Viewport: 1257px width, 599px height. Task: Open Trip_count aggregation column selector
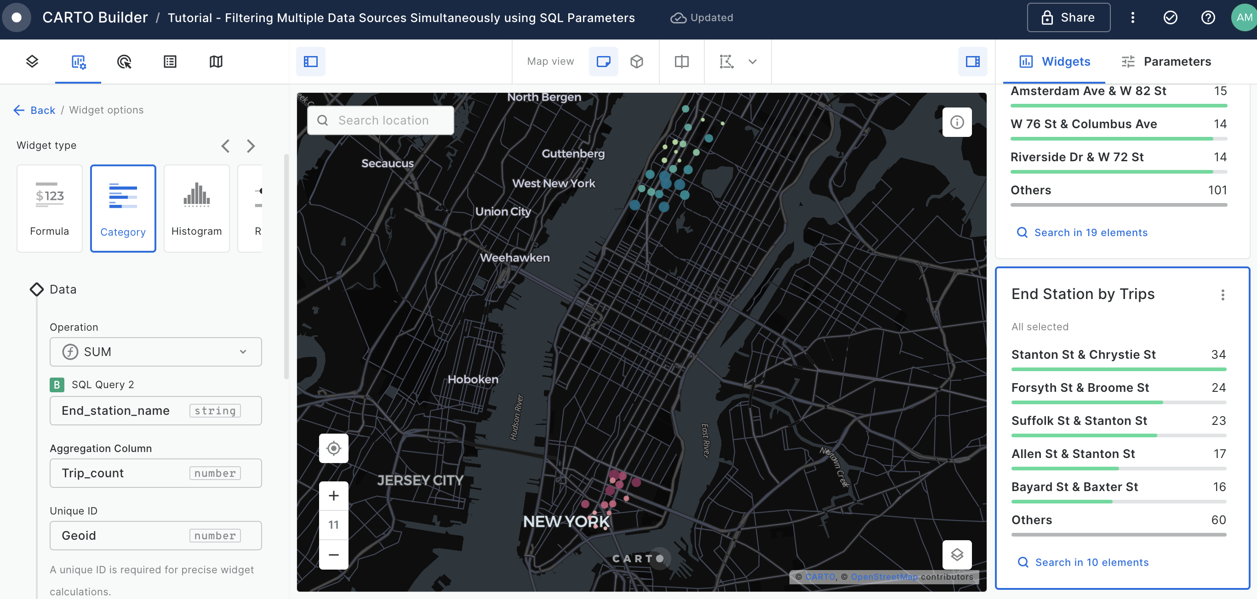click(x=156, y=473)
